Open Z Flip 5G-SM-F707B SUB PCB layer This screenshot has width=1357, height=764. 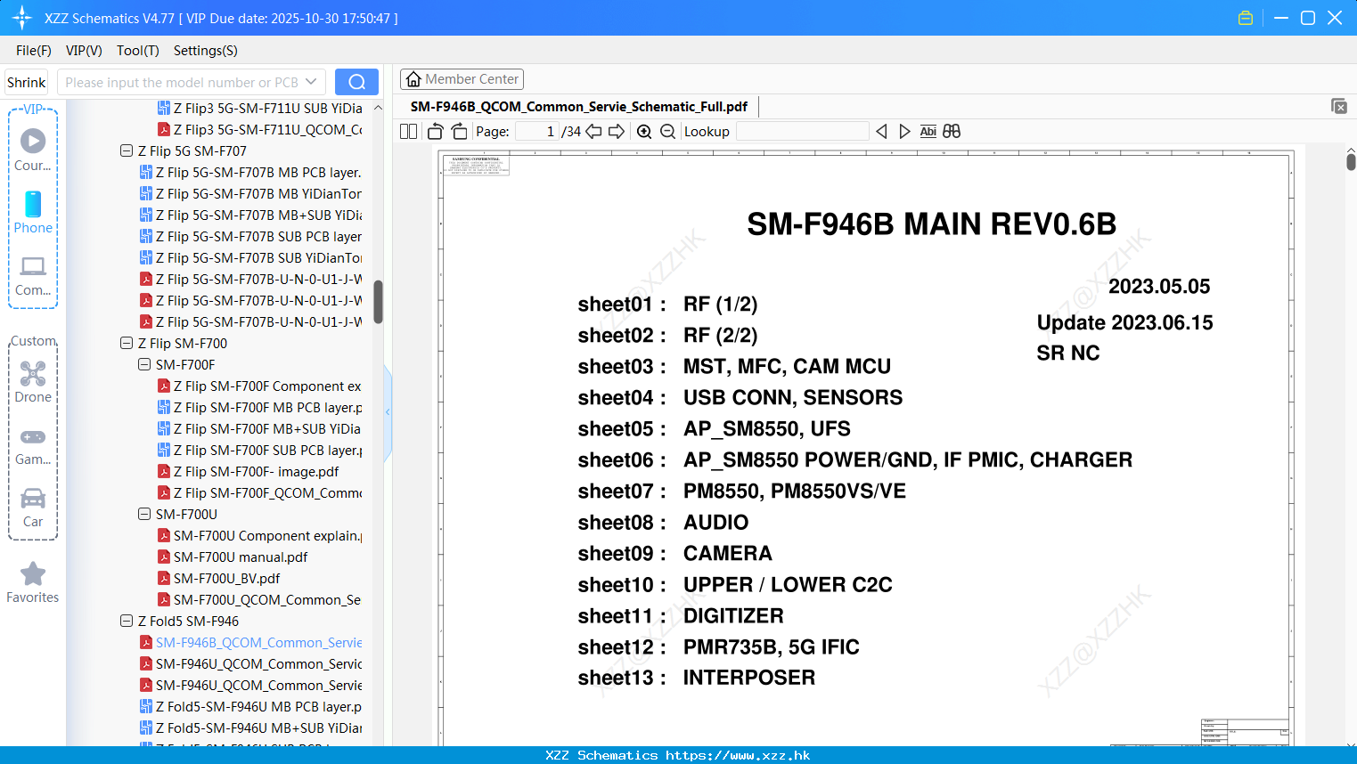coord(250,237)
